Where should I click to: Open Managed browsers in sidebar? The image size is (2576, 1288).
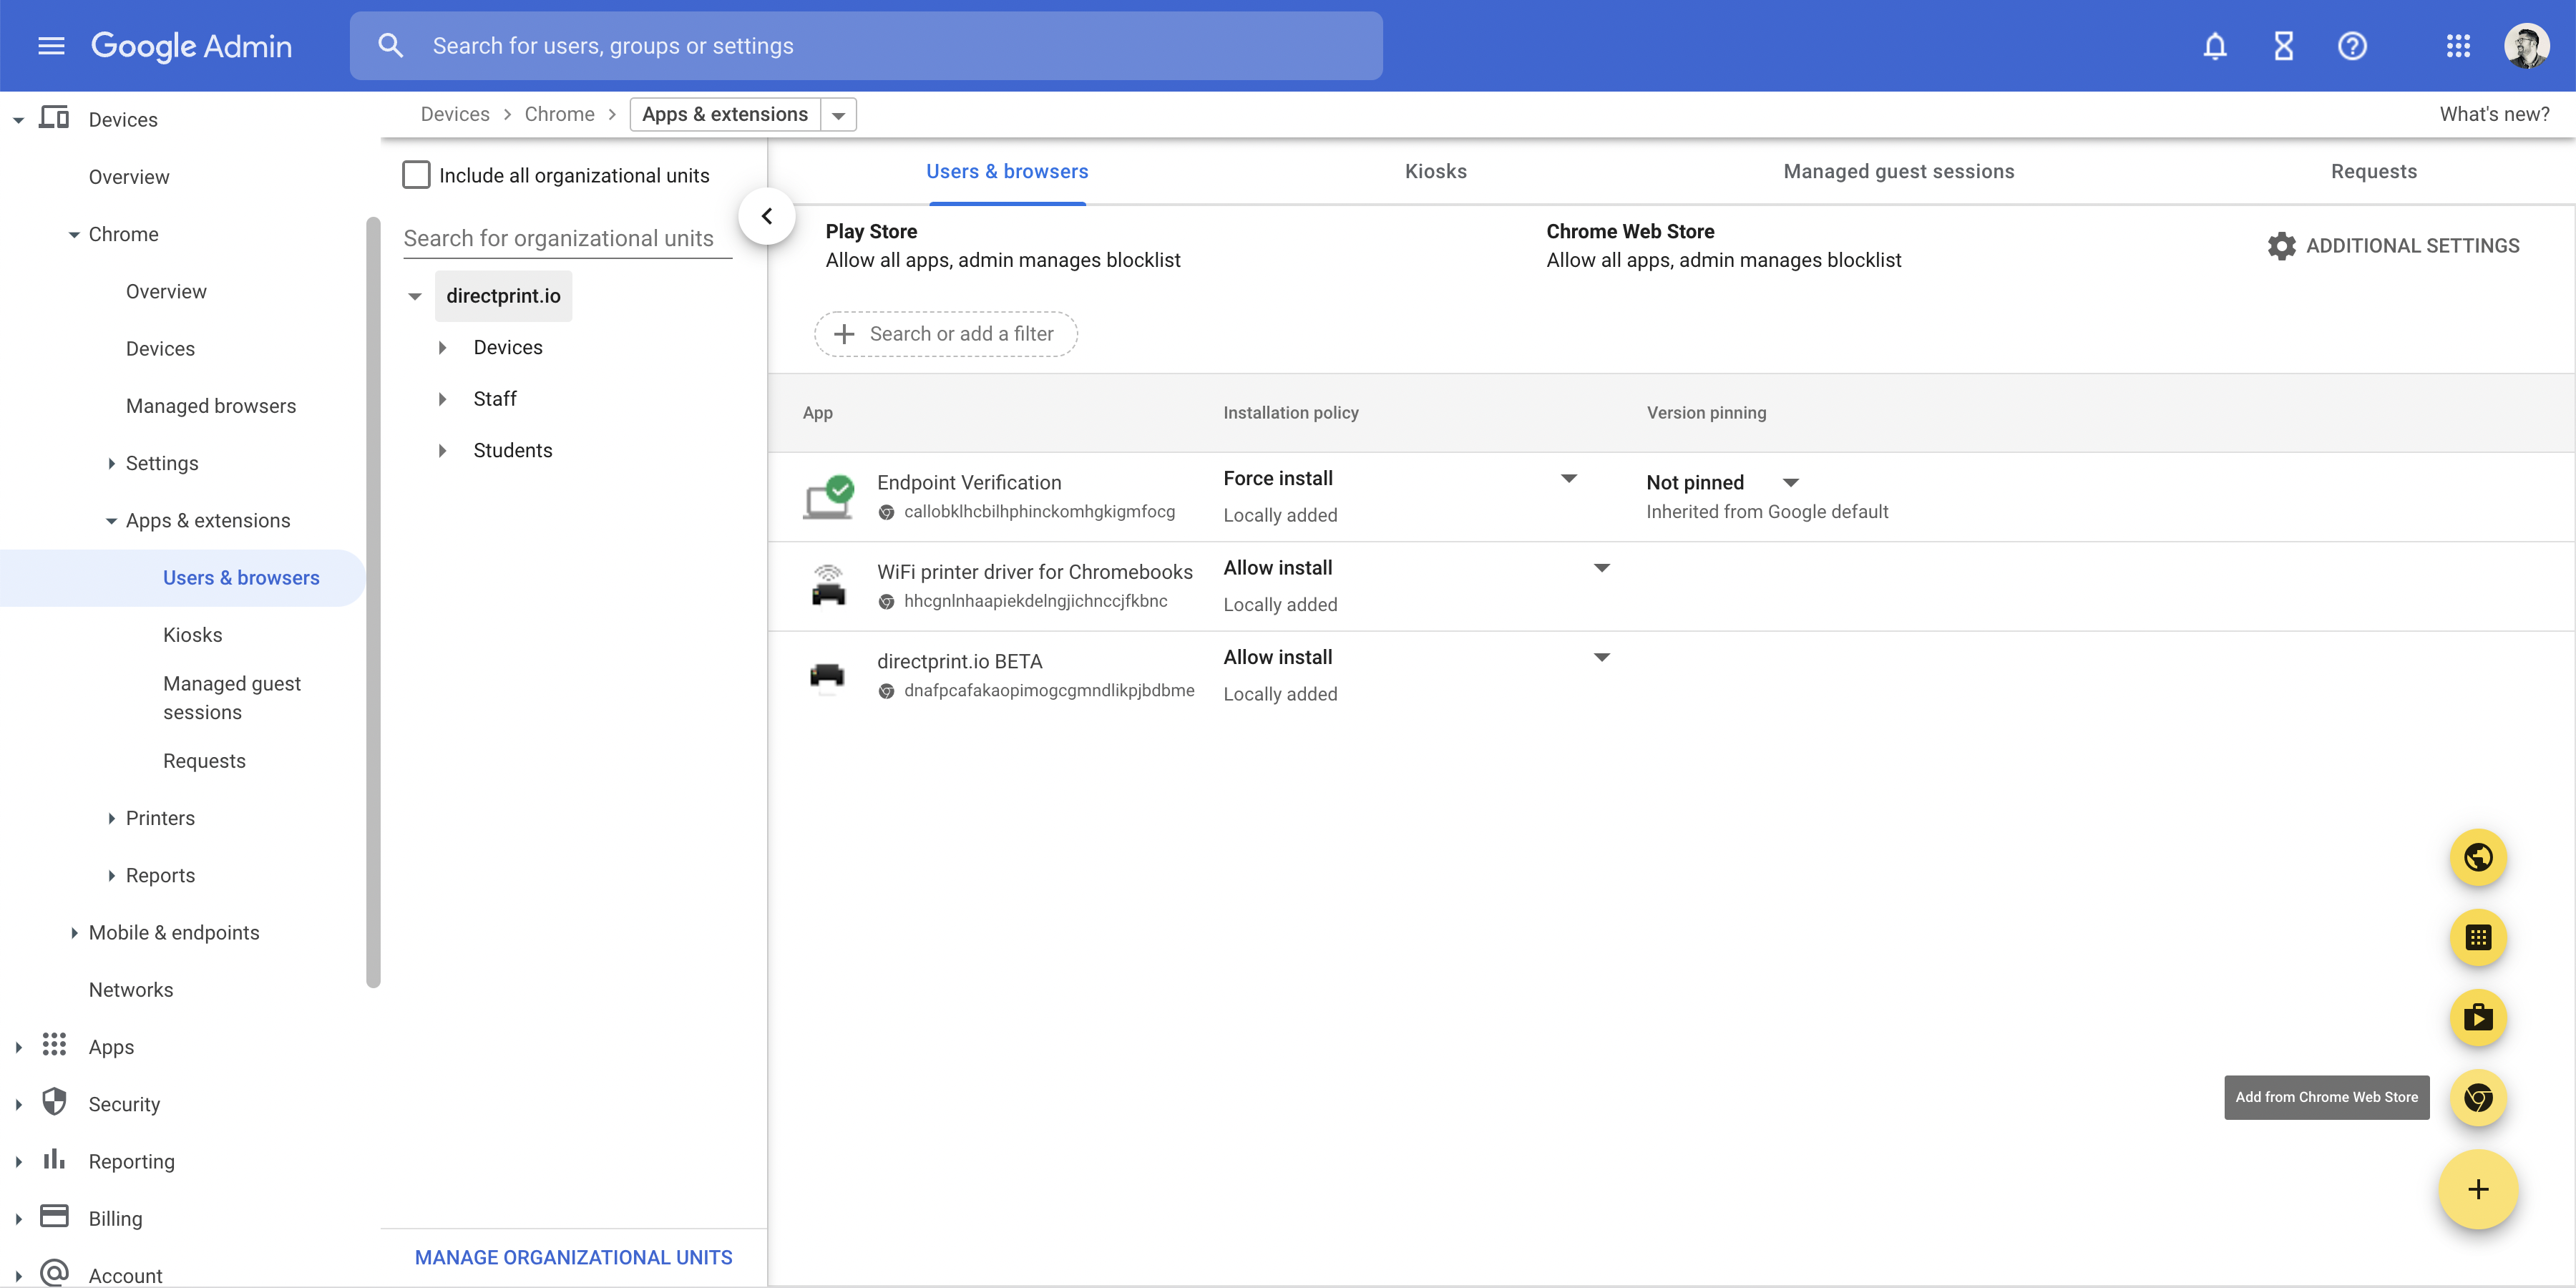tap(211, 406)
